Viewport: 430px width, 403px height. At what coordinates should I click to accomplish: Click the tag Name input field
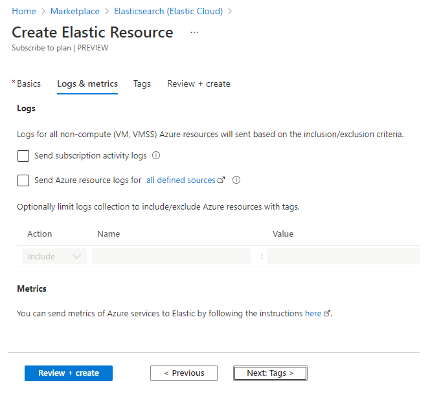(x=171, y=257)
